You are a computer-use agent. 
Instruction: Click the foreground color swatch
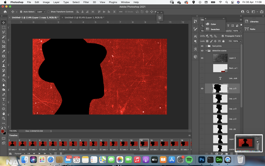tap(3, 131)
